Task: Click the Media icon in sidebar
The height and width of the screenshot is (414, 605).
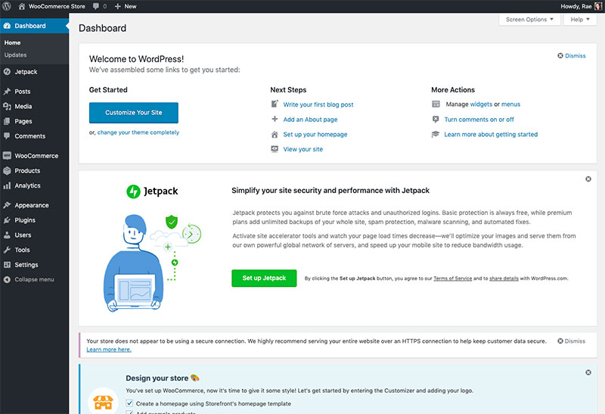Action: pos(7,106)
